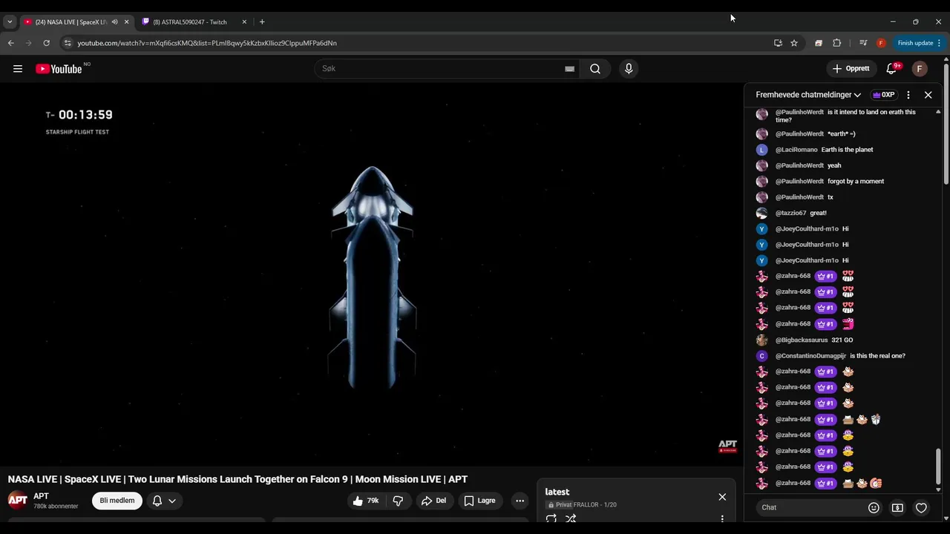The width and height of the screenshot is (950, 534).
Task: Mute the NASA LIVE tab audio
Action: pos(114,22)
